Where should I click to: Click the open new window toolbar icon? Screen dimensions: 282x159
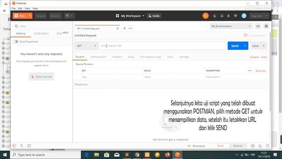(69, 16)
